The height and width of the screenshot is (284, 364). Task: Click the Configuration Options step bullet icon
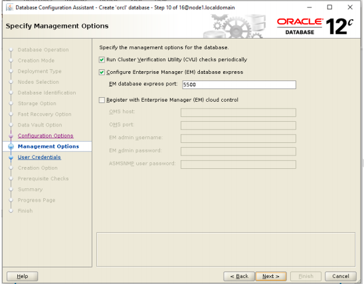[11, 136]
